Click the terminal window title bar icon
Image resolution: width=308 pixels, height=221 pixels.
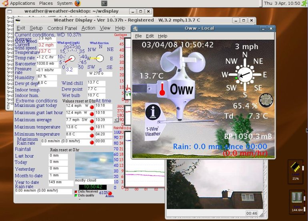tap(10, 12)
